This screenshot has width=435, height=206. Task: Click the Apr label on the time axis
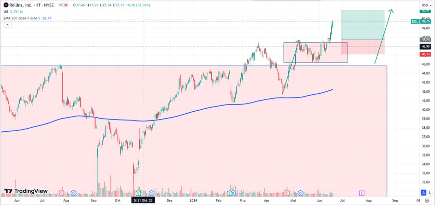pyautogui.click(x=267, y=201)
